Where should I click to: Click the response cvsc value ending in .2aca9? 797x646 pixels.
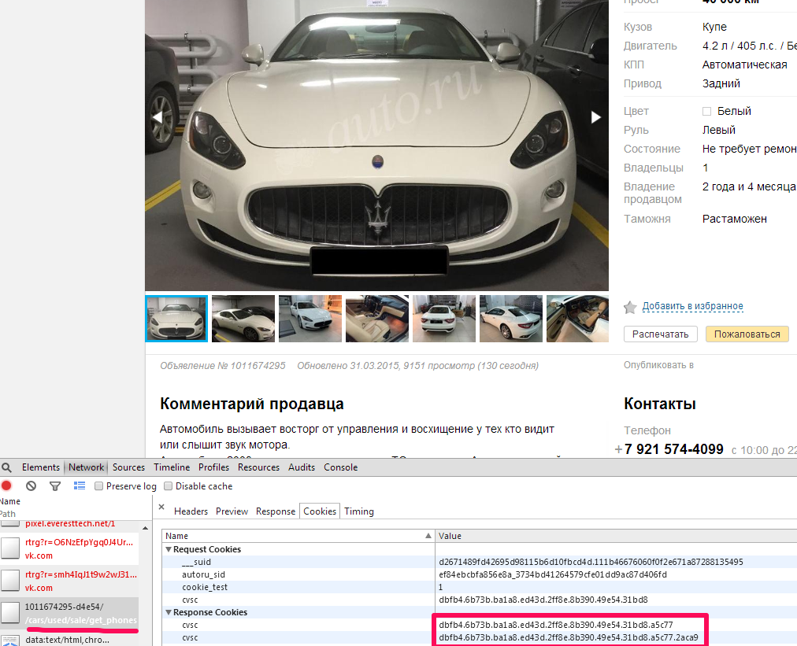click(x=569, y=637)
